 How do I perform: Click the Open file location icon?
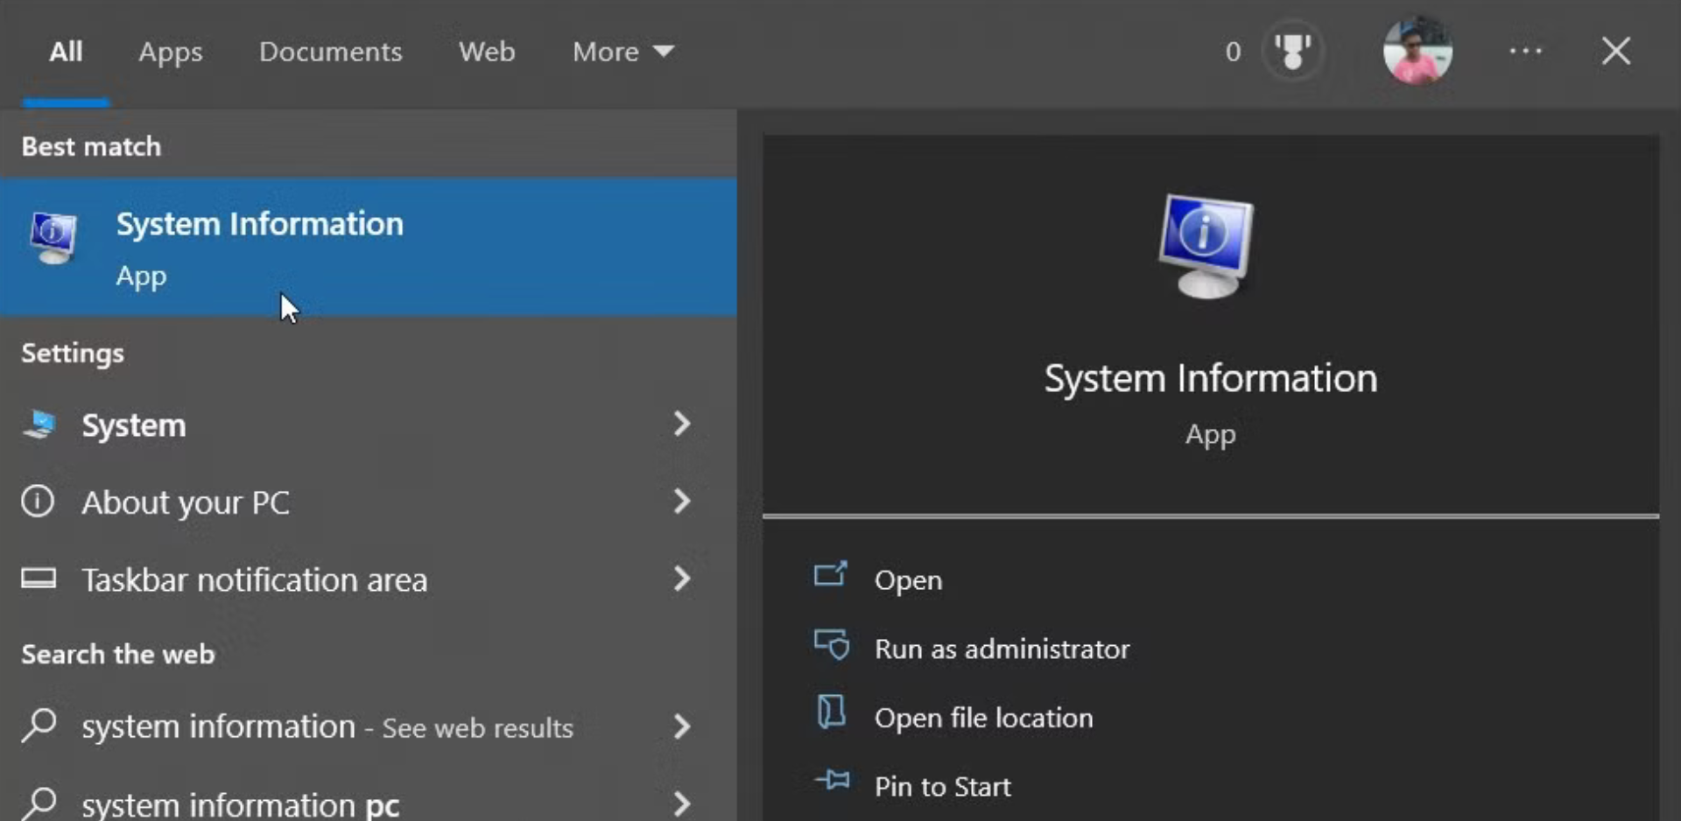[831, 712]
